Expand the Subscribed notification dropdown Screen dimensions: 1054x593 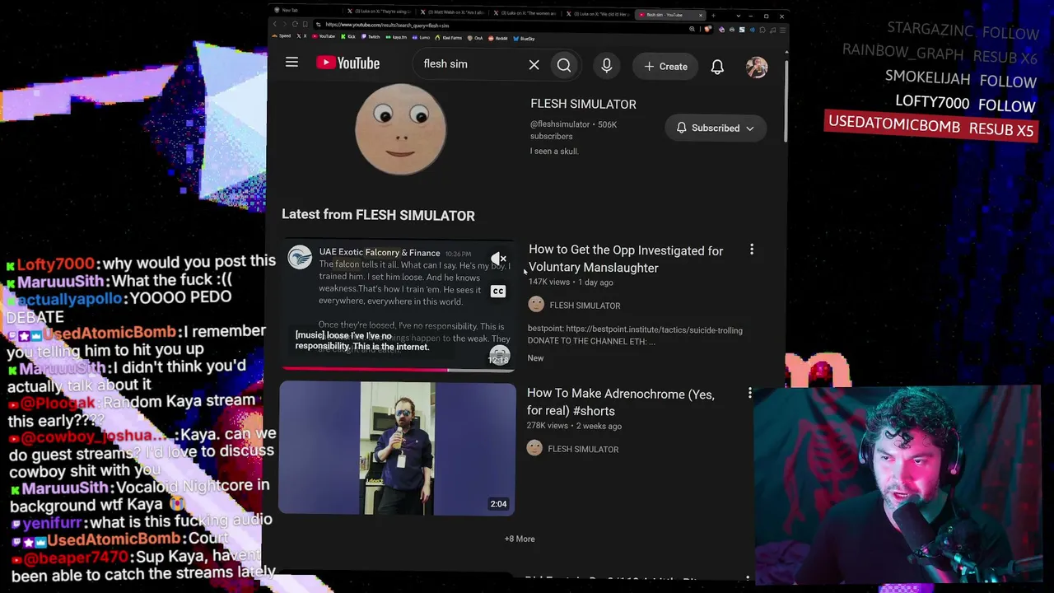(716, 128)
